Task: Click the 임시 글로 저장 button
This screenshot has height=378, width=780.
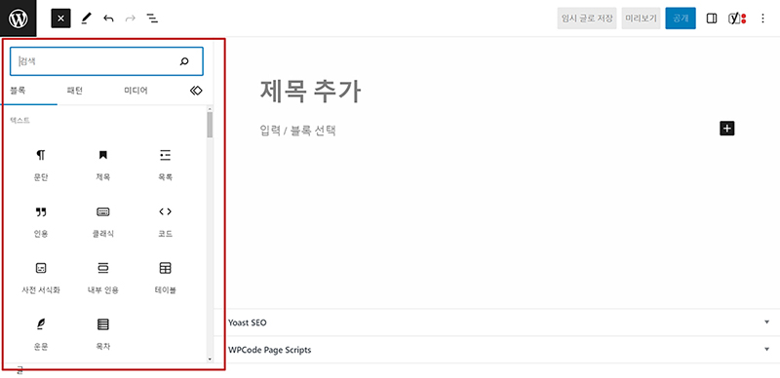Action: point(587,19)
